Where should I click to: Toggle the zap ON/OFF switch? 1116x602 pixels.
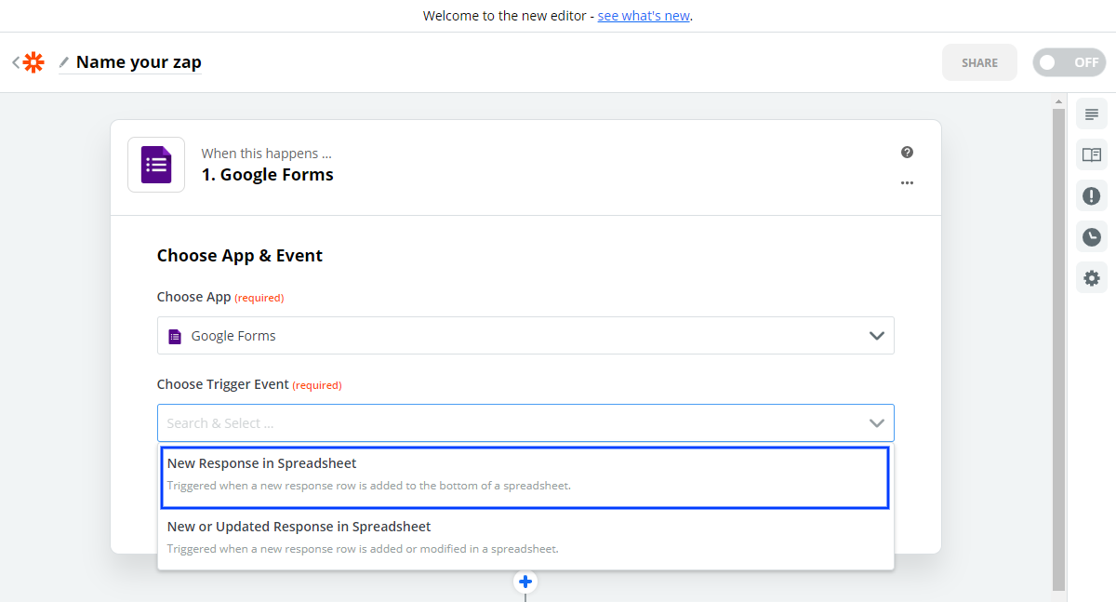coord(1069,62)
